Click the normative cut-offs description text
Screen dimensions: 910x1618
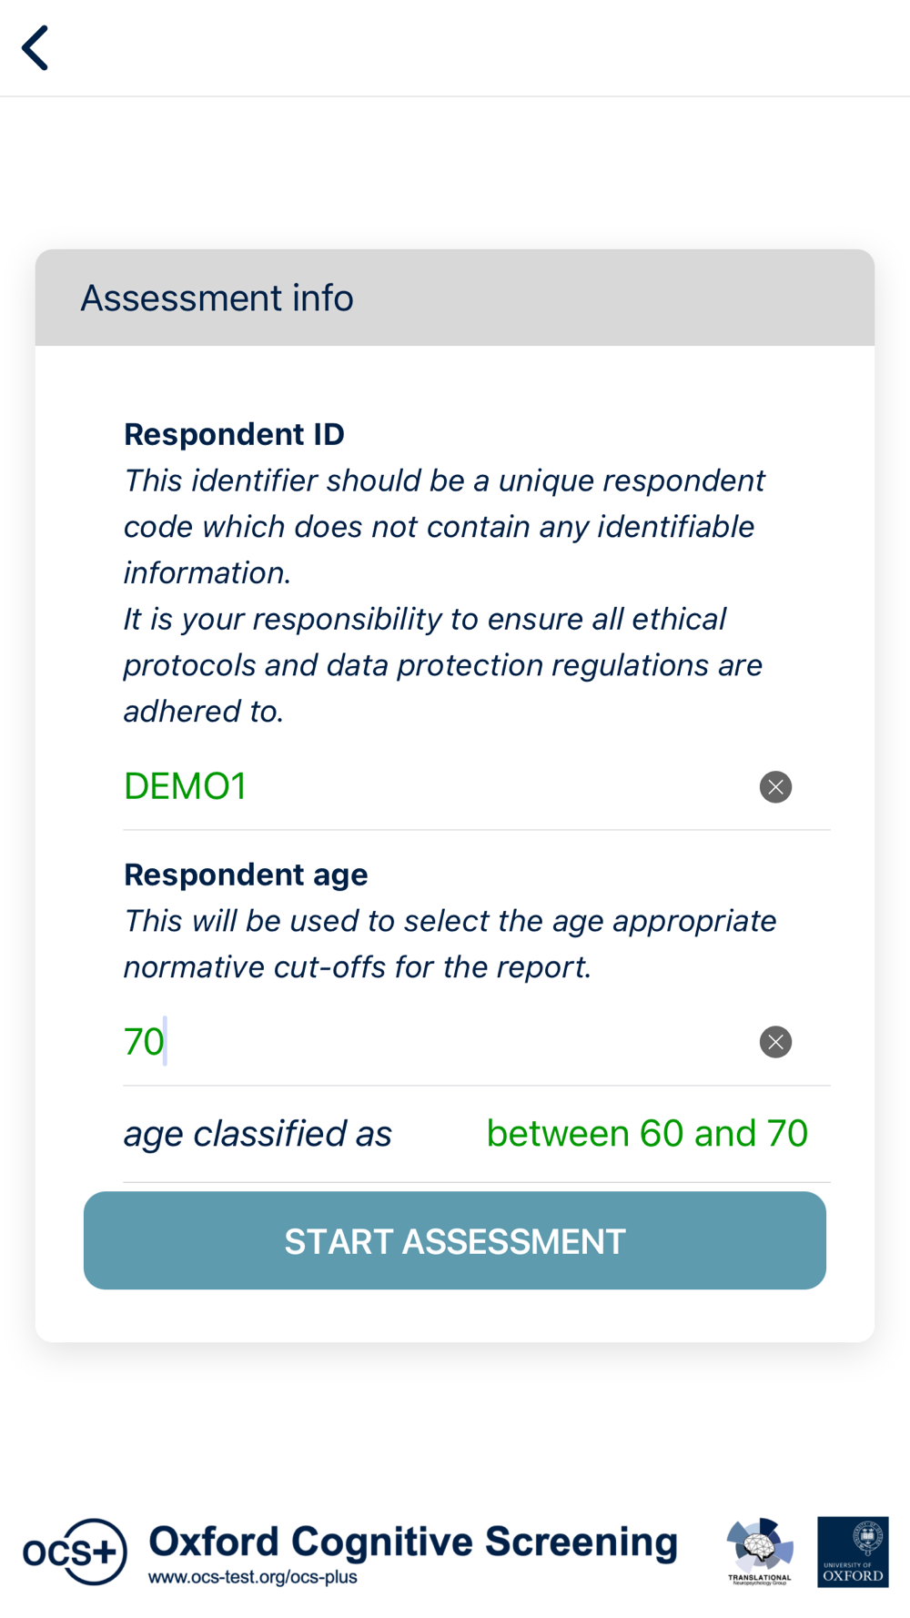450,944
